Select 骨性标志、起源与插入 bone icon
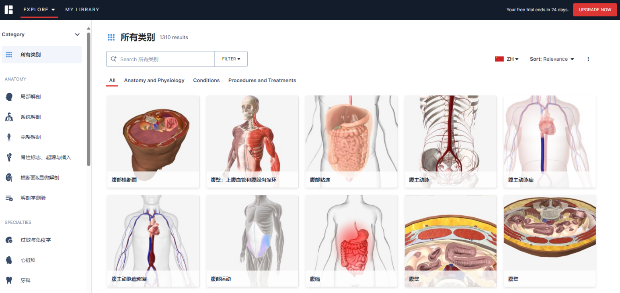The width and height of the screenshot is (620, 293). coord(9,157)
